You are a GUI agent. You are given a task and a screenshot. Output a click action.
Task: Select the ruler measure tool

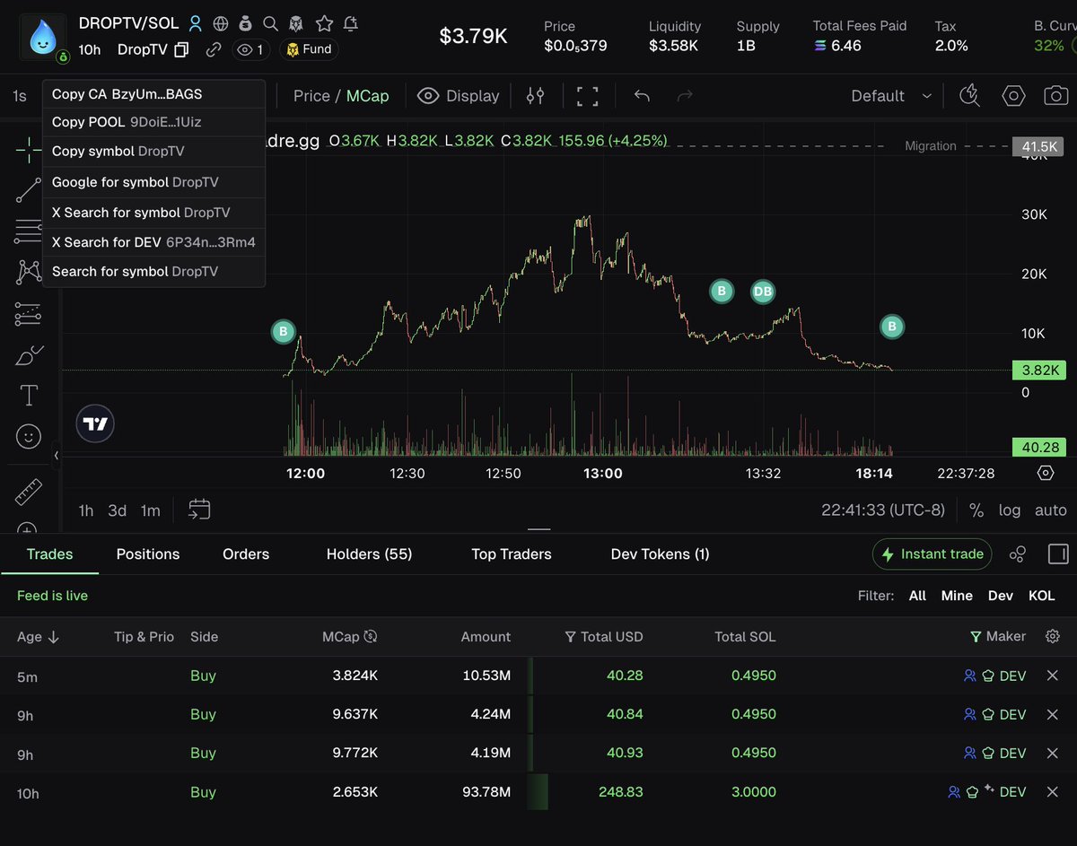(29, 492)
